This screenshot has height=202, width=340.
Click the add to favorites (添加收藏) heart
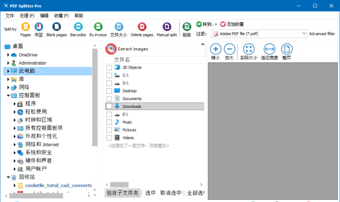(x=223, y=24)
